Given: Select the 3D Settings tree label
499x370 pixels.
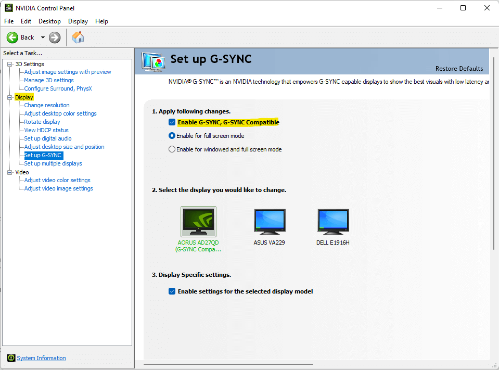Looking at the screenshot, I should (30, 64).
